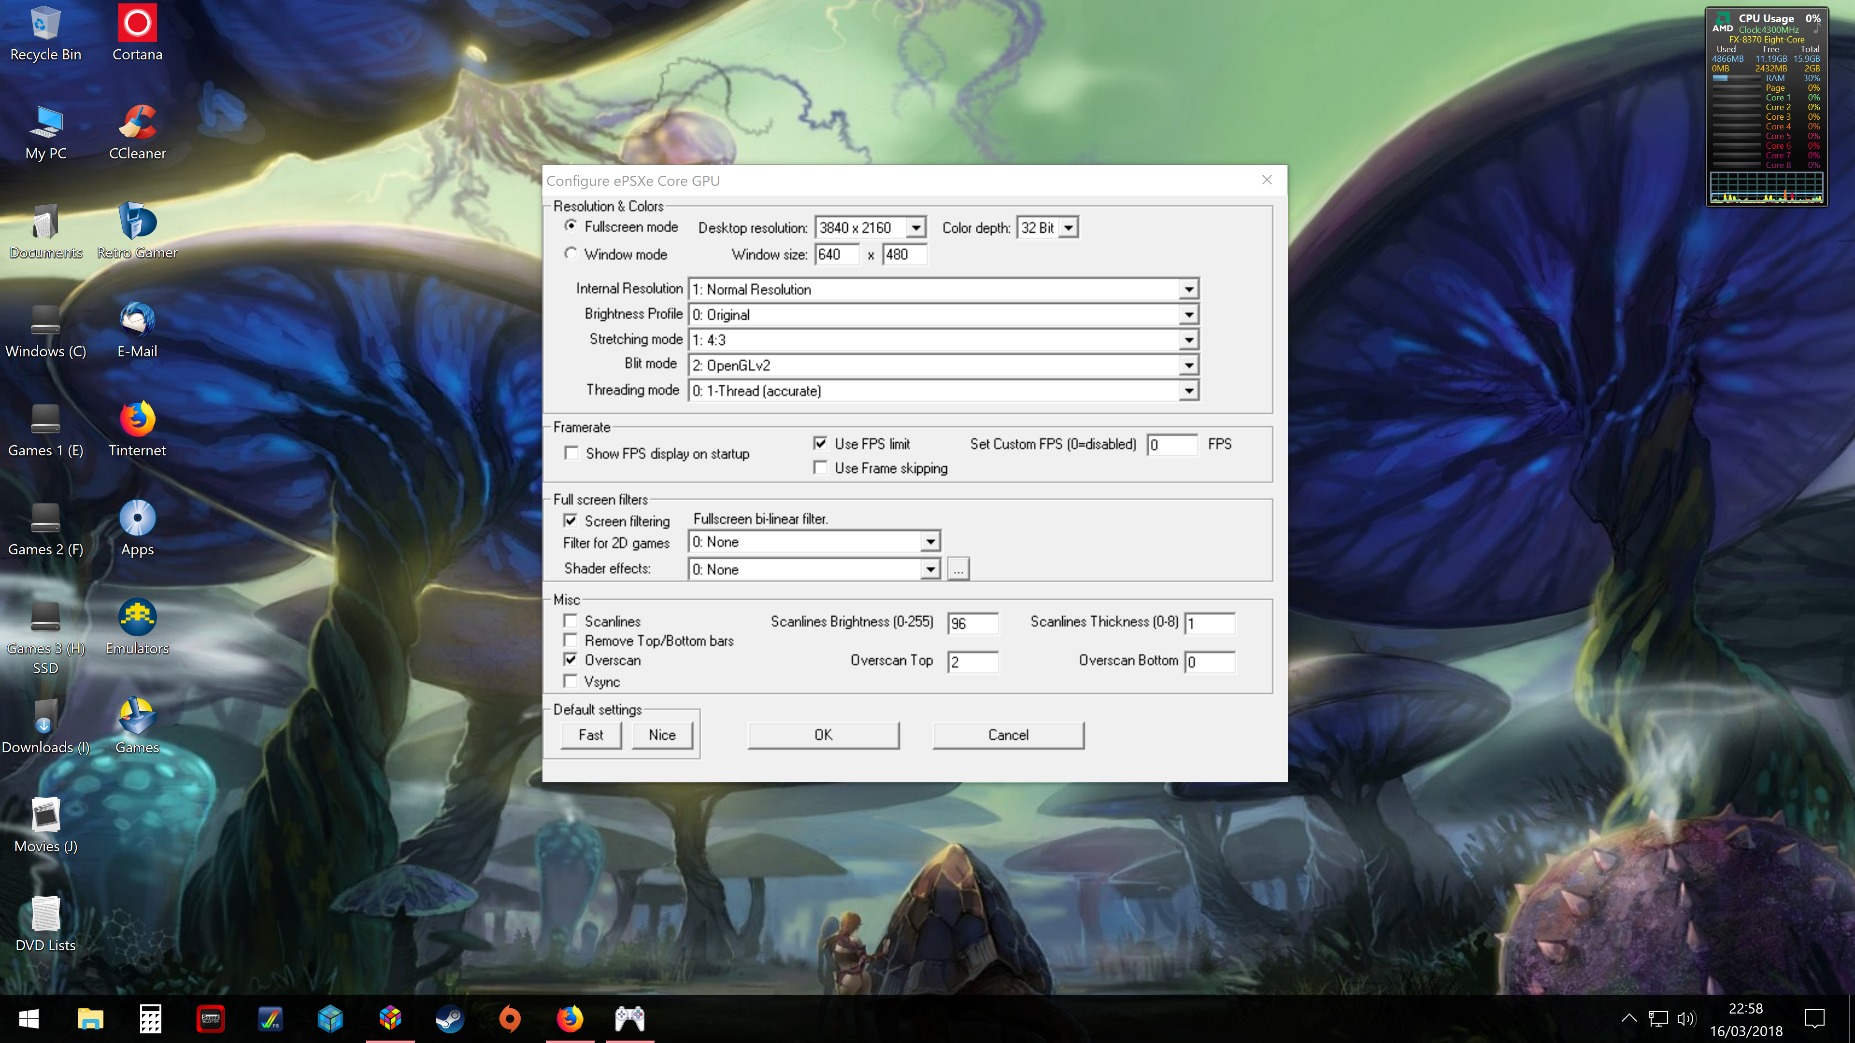
Task: Switch to ePSXe gamepad taskbar icon
Action: [x=629, y=1018]
